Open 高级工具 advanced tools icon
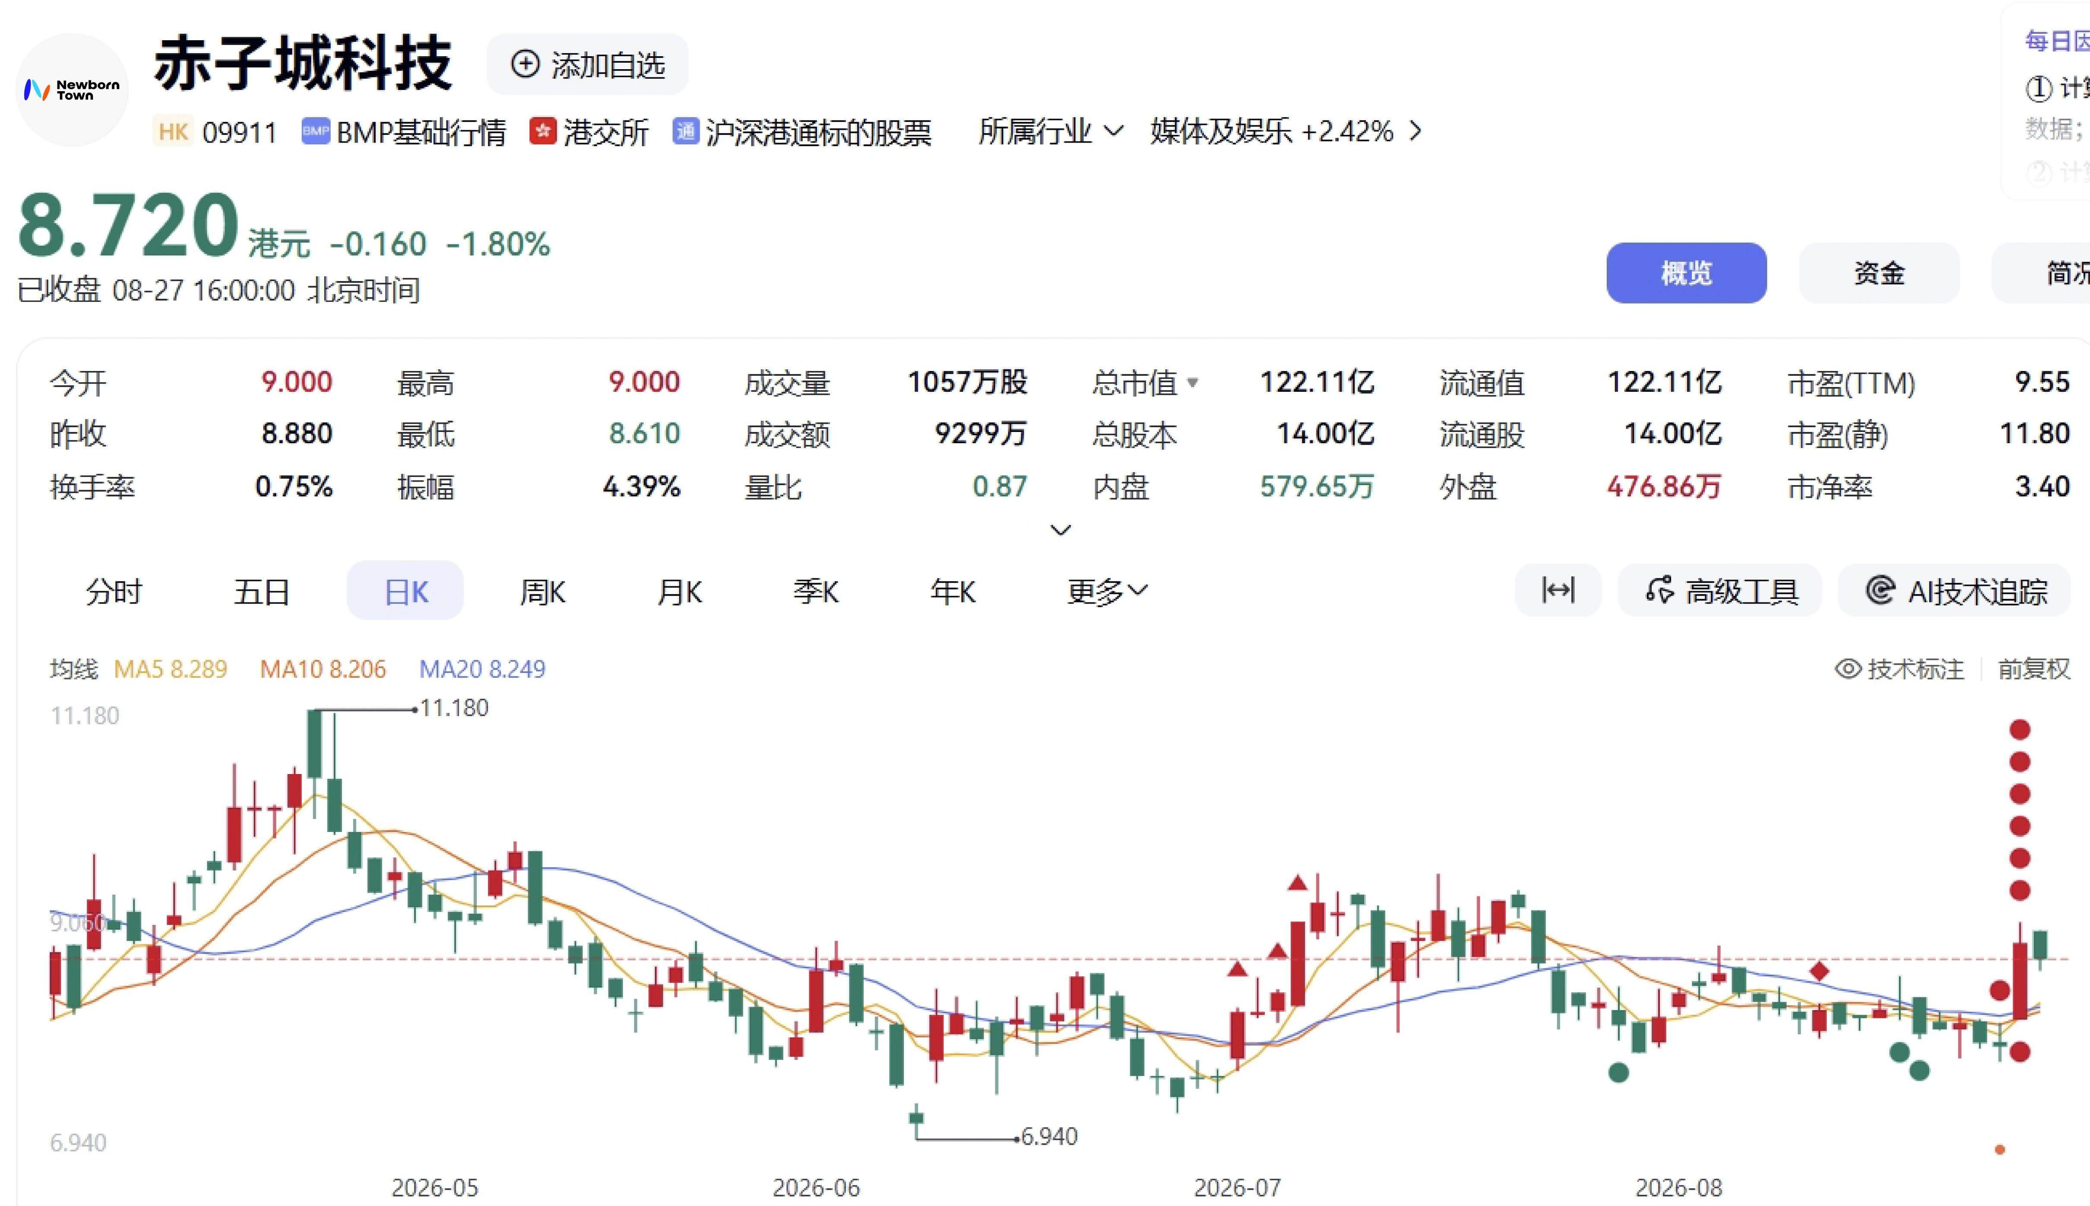2090x1206 pixels. point(1659,590)
